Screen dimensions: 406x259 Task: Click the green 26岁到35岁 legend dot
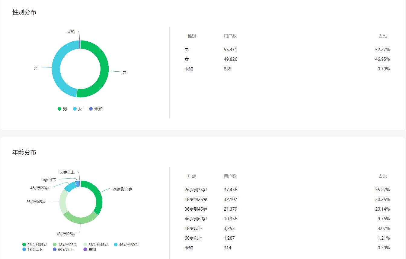pyautogui.click(x=24, y=244)
